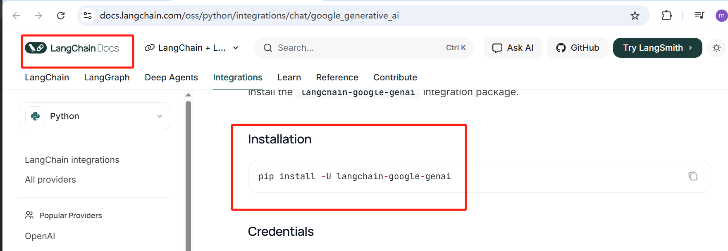Click the Try LangSmith button
Viewport: 728px width, 251px height.
(x=657, y=48)
